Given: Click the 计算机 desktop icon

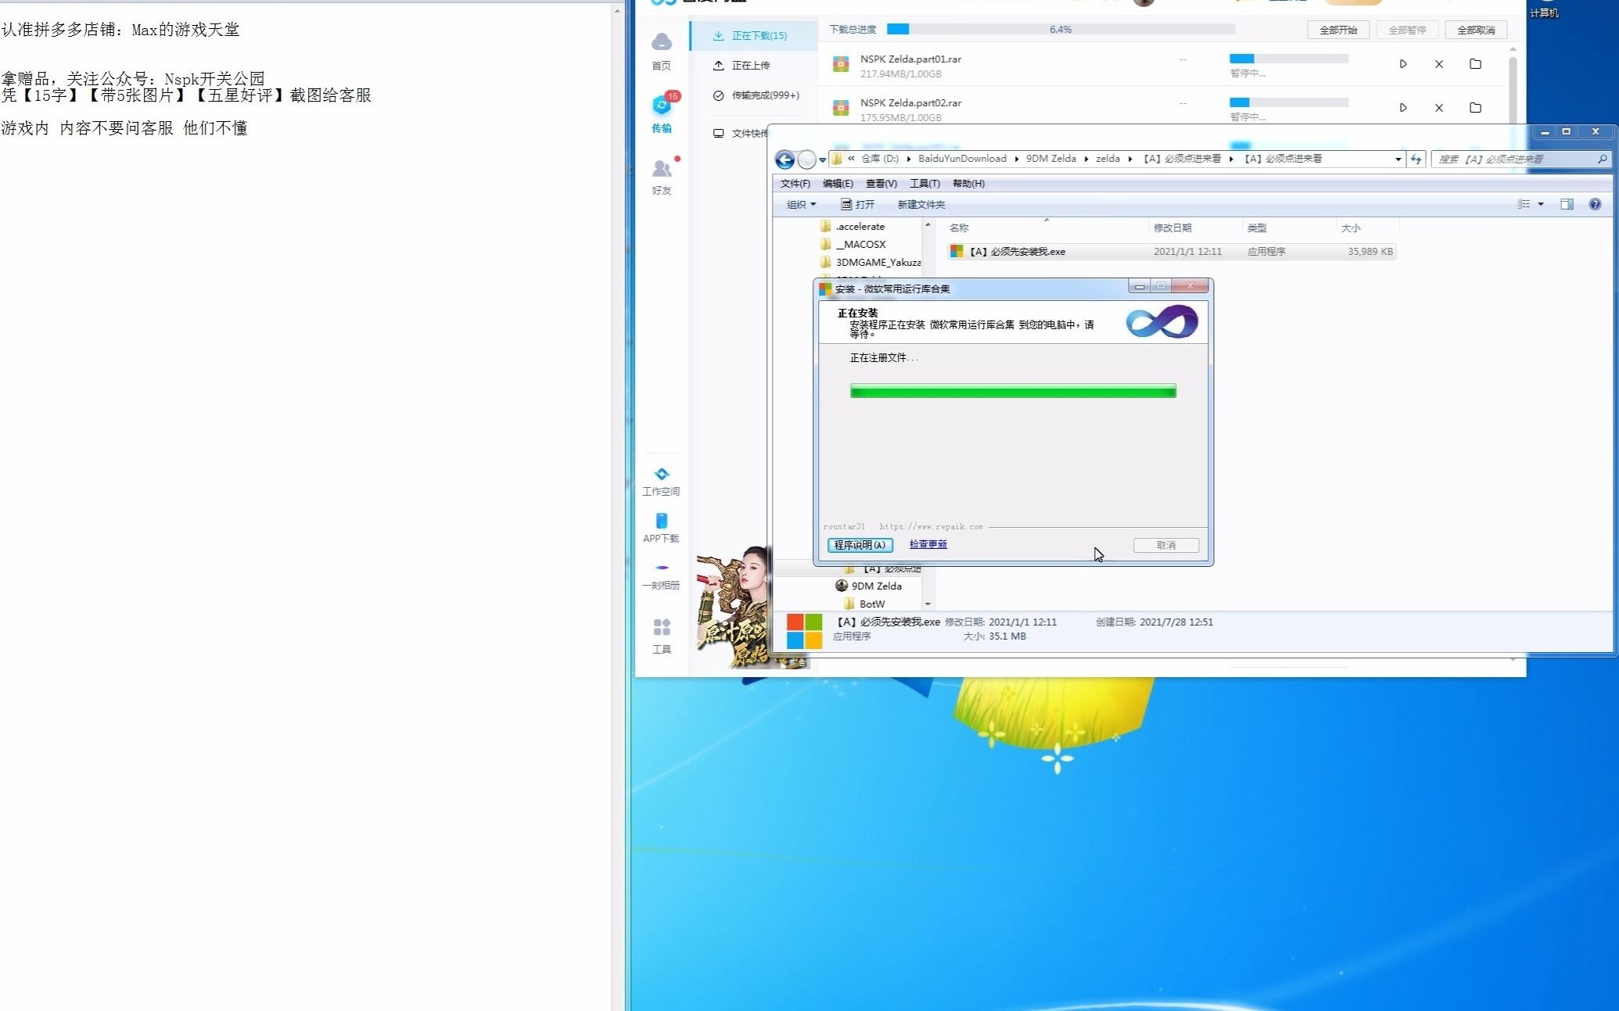Looking at the screenshot, I should click(1544, 9).
